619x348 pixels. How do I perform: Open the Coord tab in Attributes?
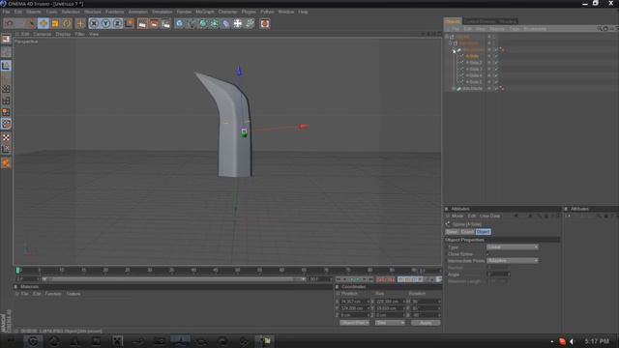click(x=467, y=232)
